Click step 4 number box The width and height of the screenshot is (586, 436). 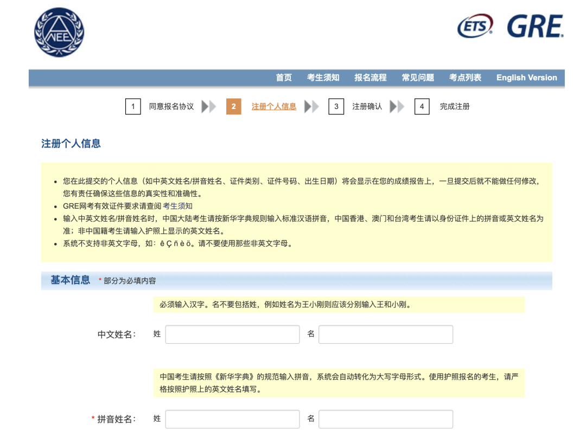[422, 106]
